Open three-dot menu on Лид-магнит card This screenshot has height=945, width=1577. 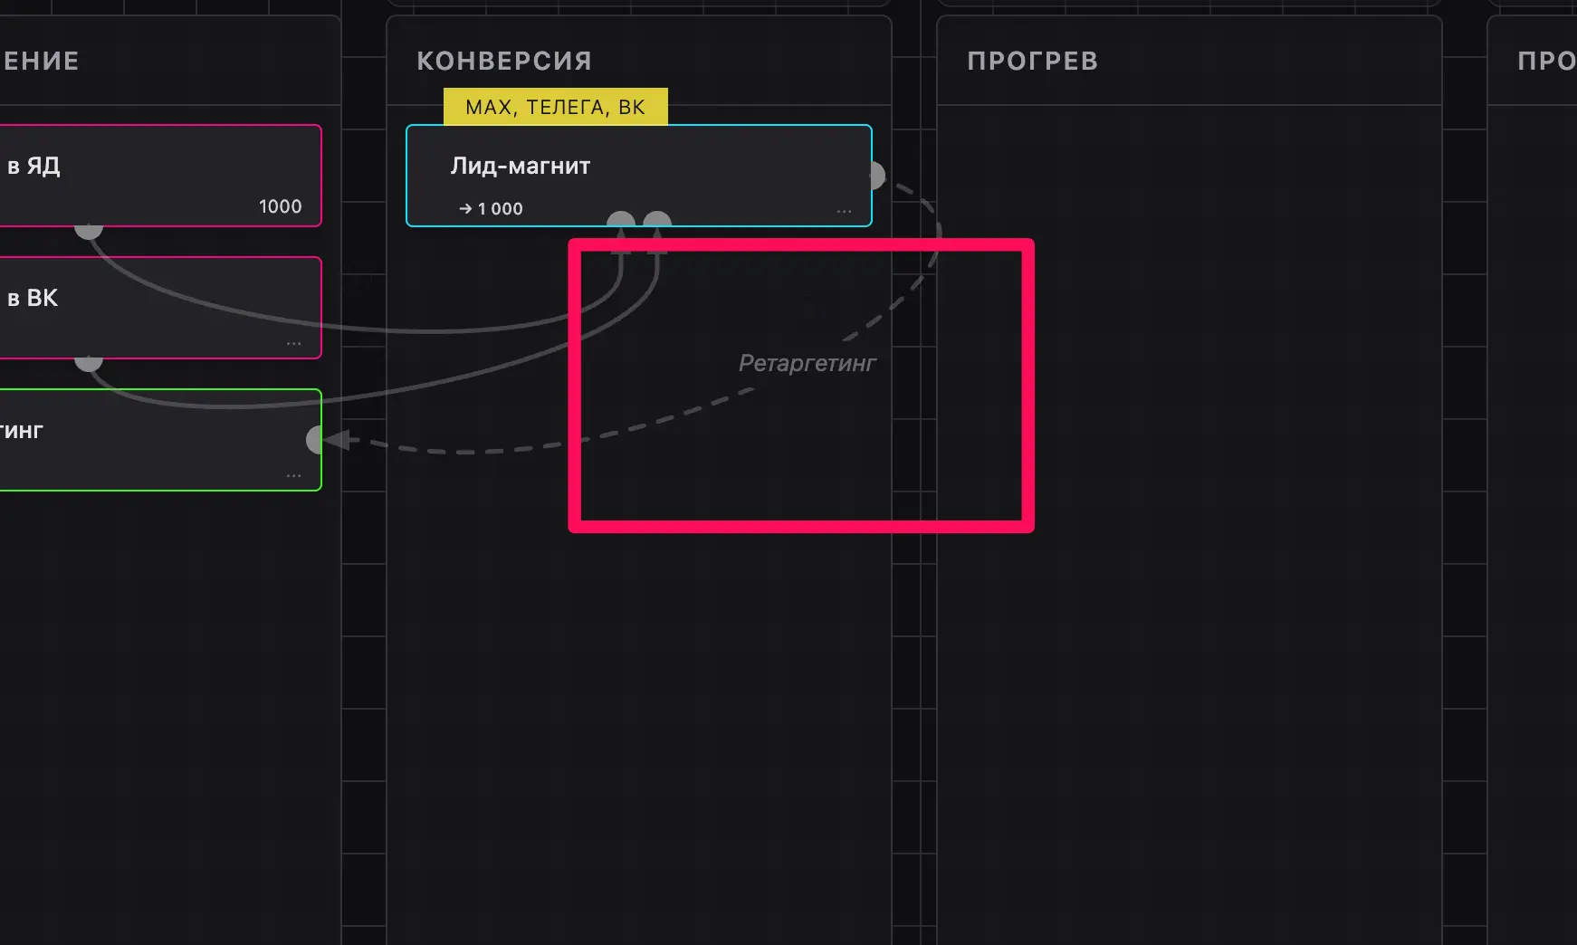pyautogui.click(x=844, y=211)
